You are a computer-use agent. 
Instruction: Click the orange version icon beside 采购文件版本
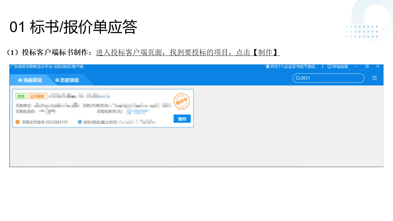pos(17,122)
